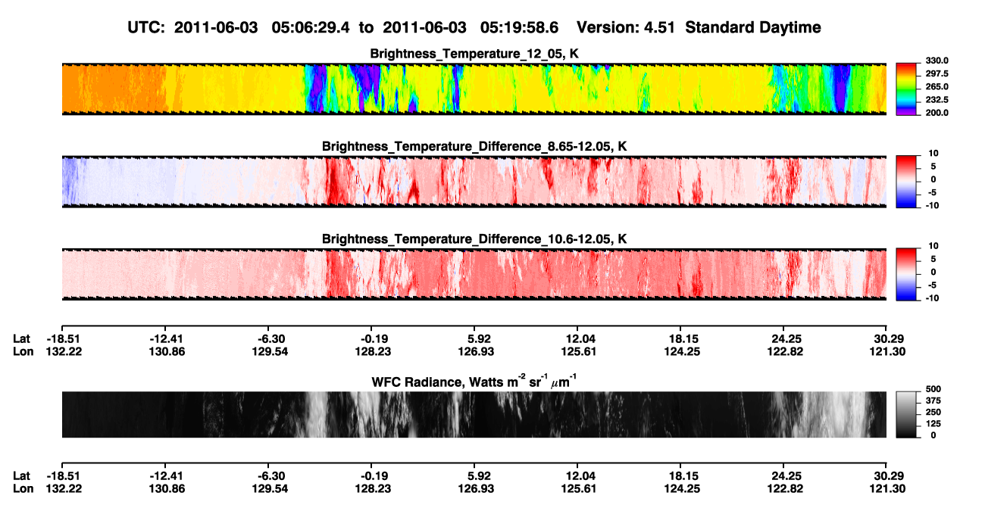Click the Brightness_Temperature_12_05 panel title
The height and width of the screenshot is (505, 985).
click(x=474, y=54)
